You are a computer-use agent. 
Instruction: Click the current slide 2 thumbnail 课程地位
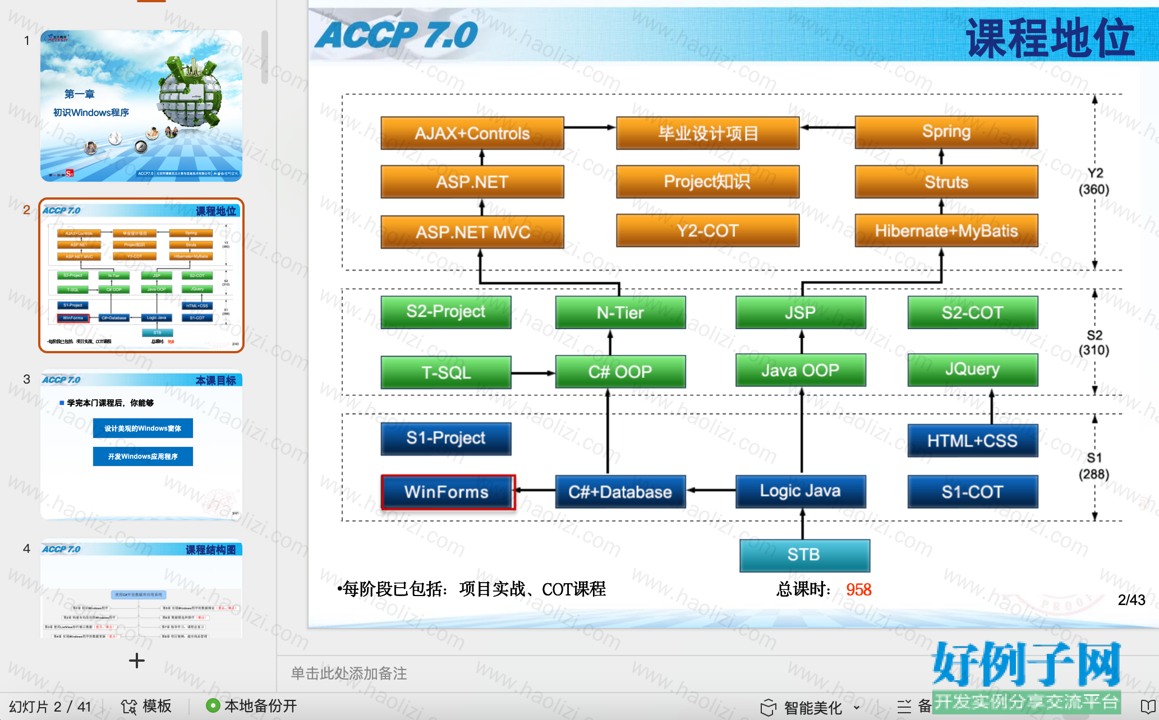pyautogui.click(x=141, y=275)
